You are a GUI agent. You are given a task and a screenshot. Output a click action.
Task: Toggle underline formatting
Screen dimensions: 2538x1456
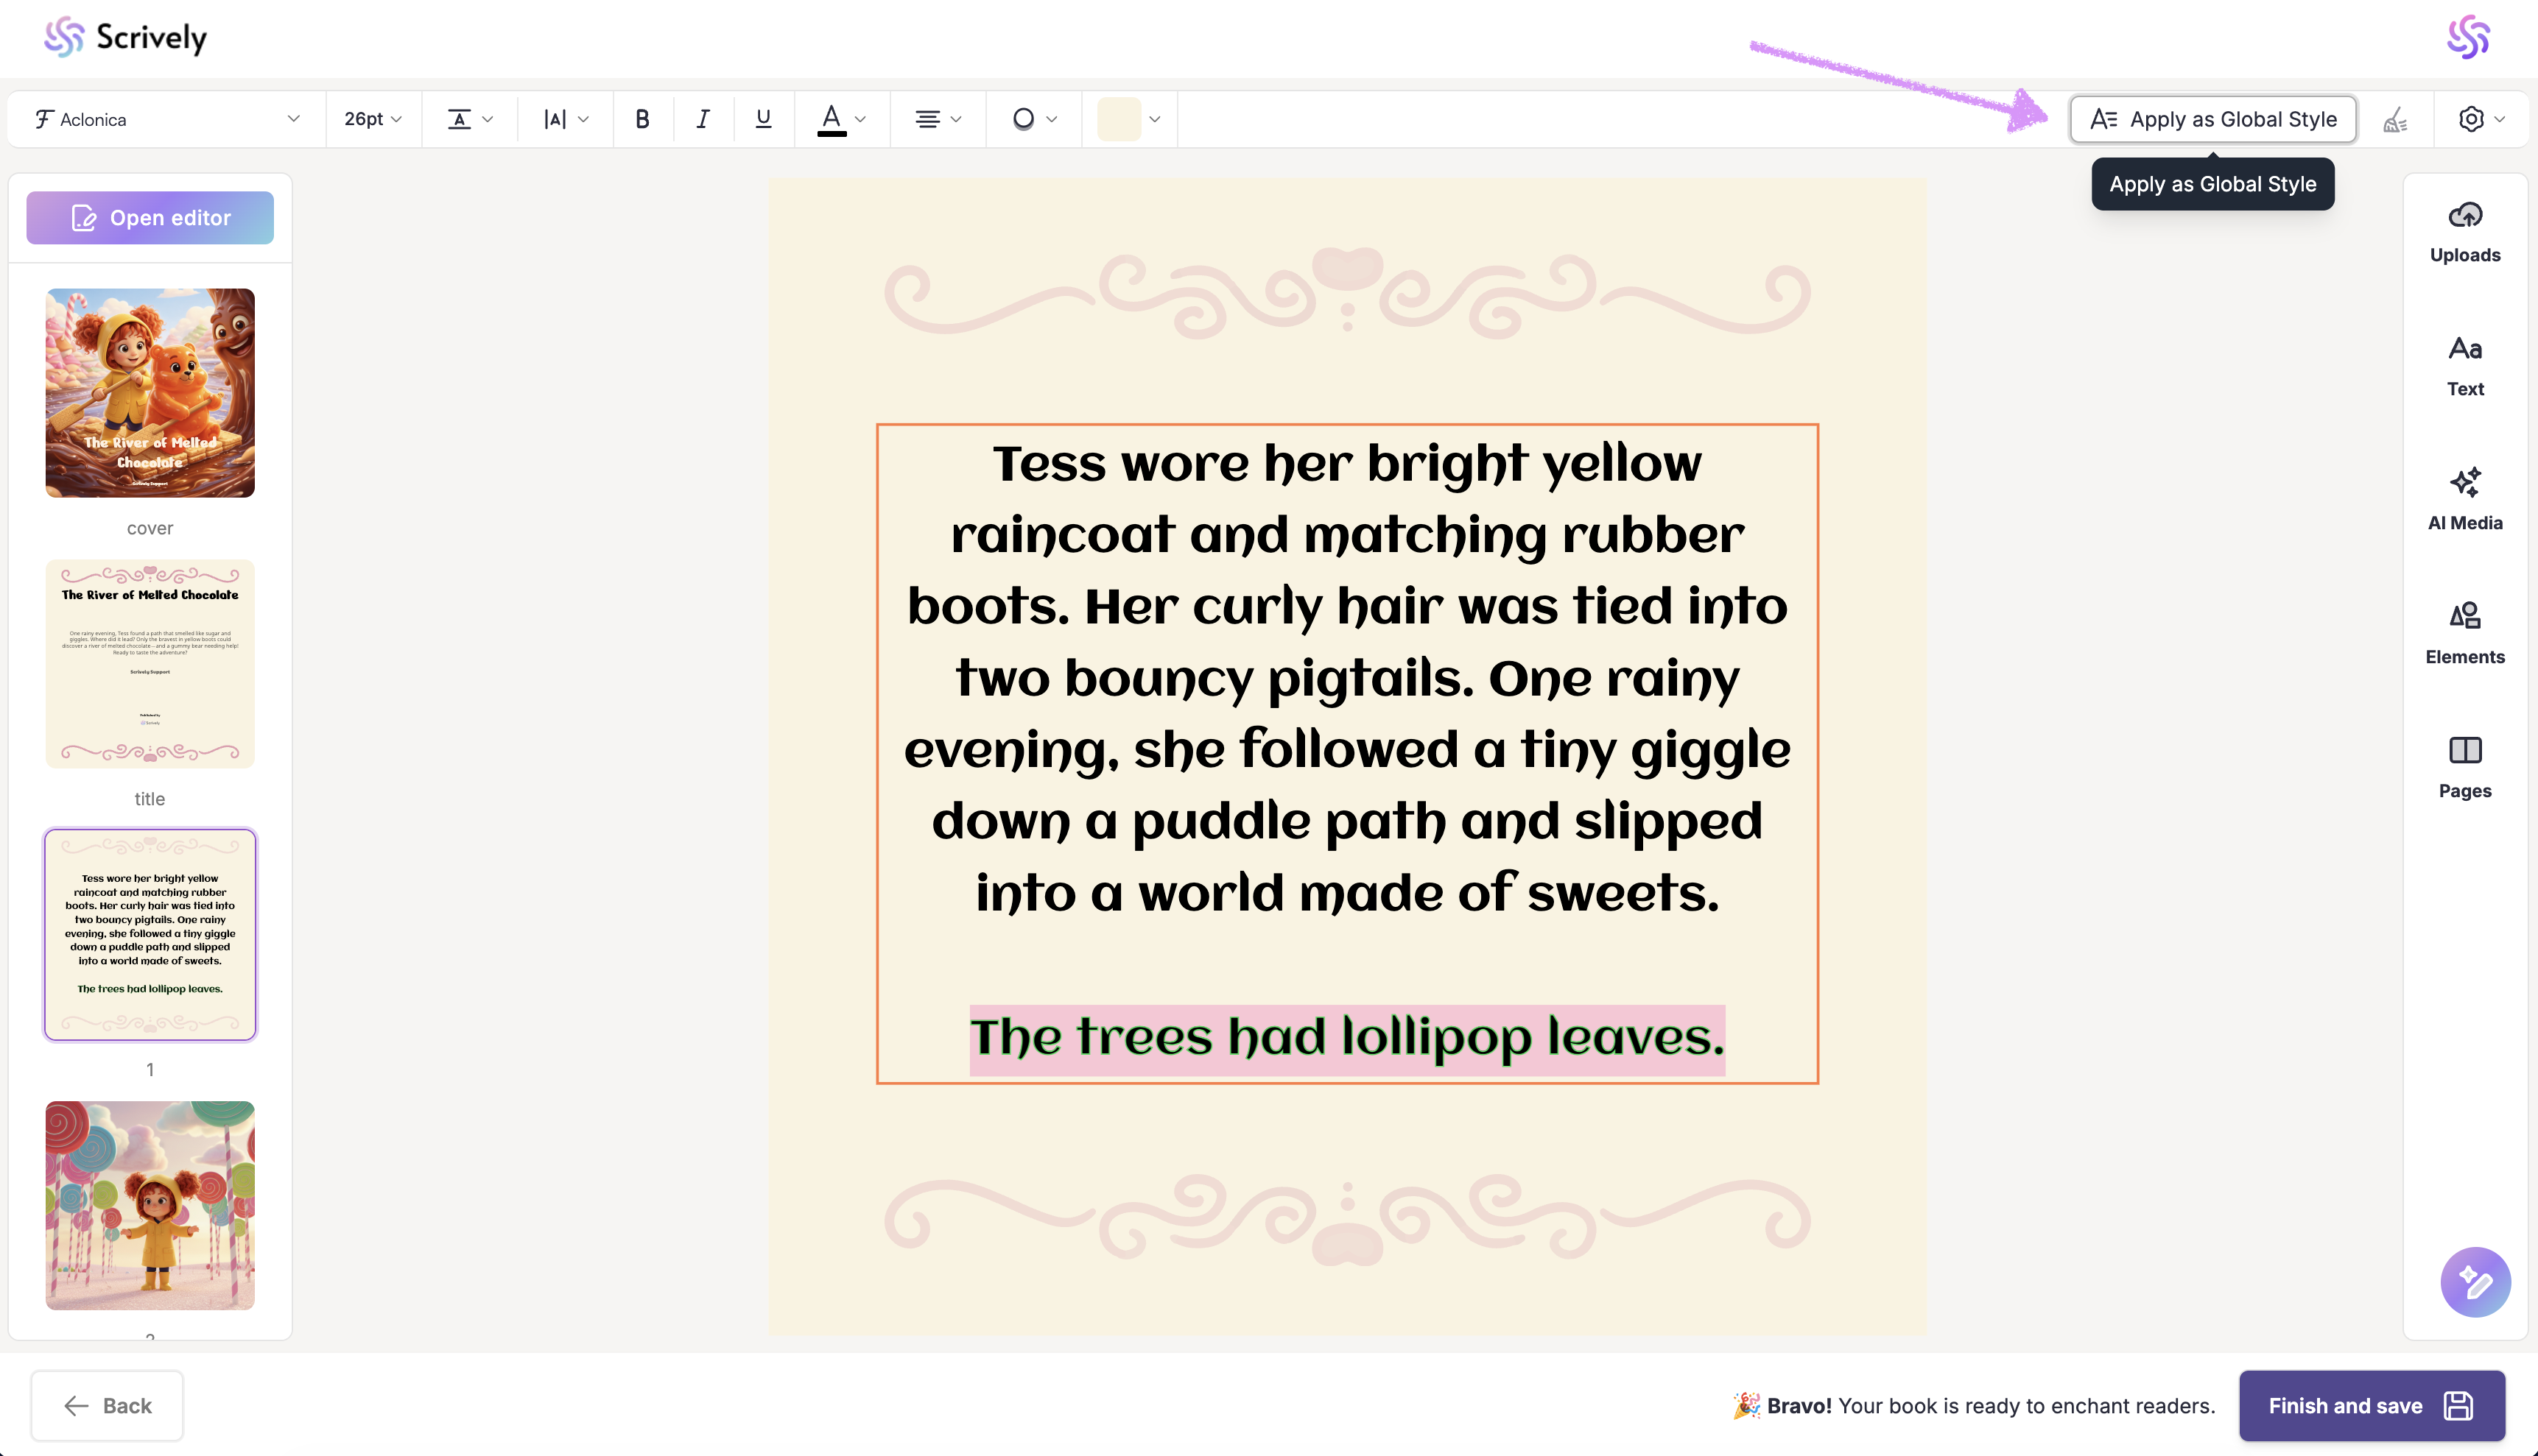[763, 119]
